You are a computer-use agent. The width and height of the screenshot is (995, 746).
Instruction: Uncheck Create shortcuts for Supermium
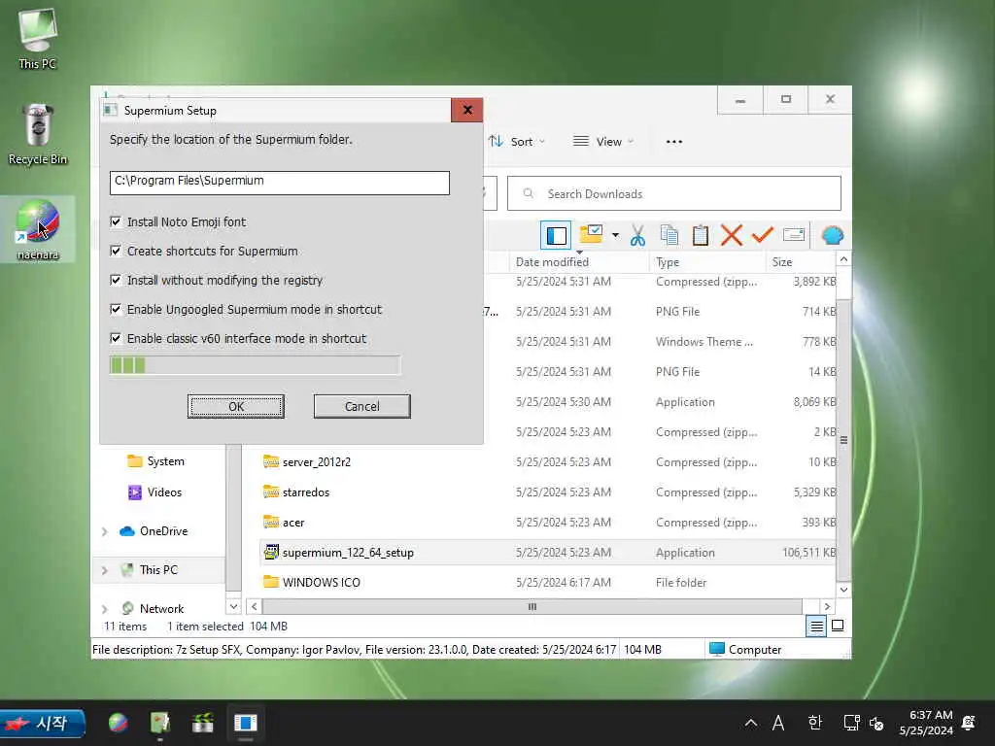tap(116, 251)
